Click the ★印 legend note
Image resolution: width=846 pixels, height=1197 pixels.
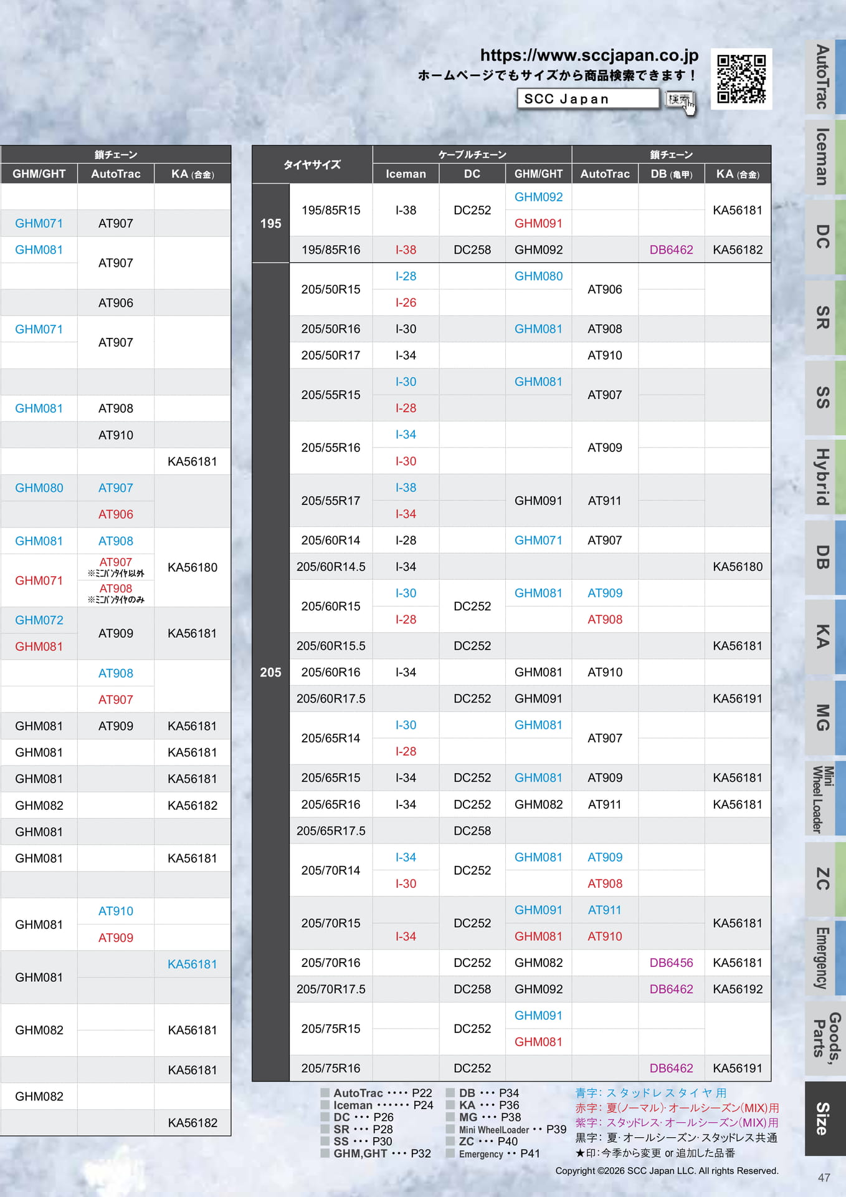coord(655,1153)
